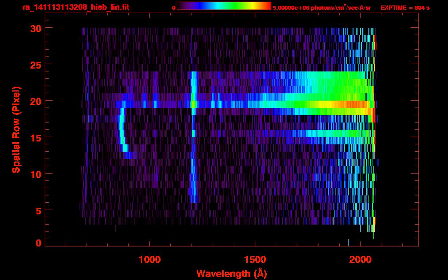The height and width of the screenshot is (280, 448).
Task: Click the color scale bar at top
Action: [x=224, y=6]
